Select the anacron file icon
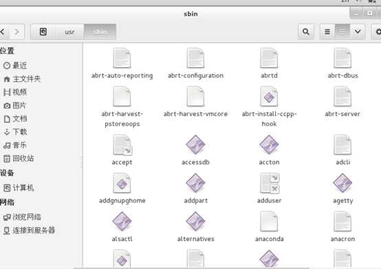 pos(342,221)
